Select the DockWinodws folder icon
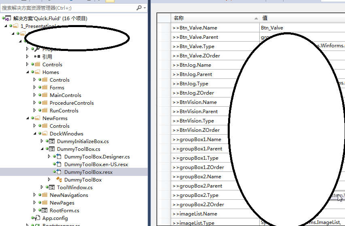The width and height of the screenshot is (345, 226). pos(44,133)
